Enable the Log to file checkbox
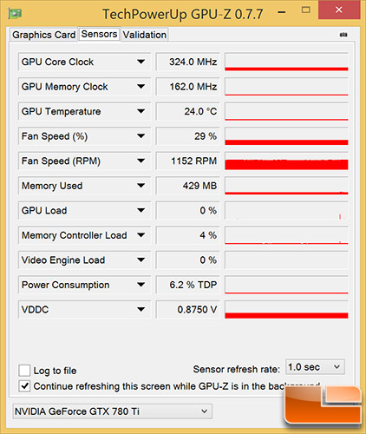 (24, 370)
